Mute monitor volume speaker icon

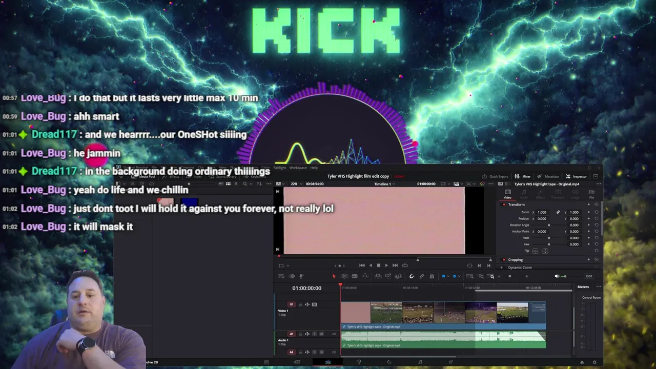tap(557, 276)
